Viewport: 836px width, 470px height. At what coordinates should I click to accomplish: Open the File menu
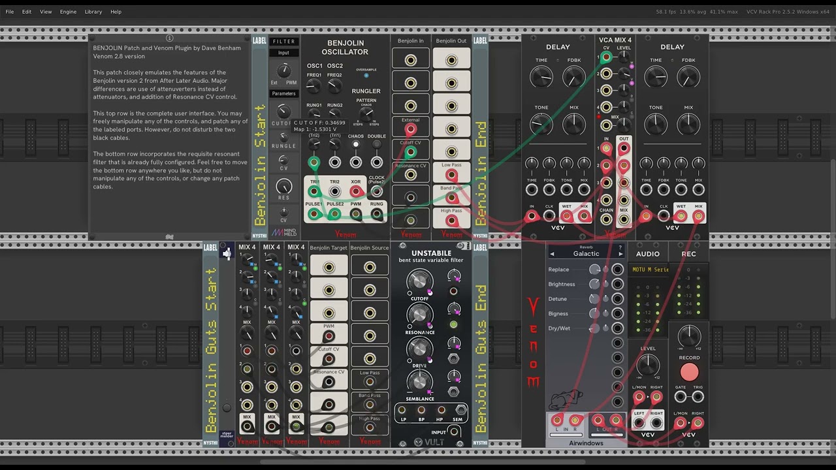pyautogui.click(x=10, y=12)
